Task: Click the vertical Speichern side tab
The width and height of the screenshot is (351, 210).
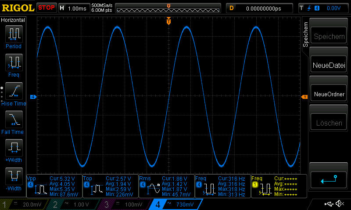Action: point(305,35)
